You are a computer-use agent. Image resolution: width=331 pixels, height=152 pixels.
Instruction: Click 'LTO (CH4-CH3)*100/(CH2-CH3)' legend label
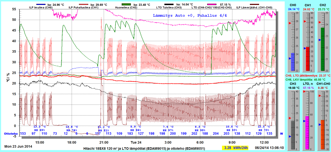tap(212, 8)
